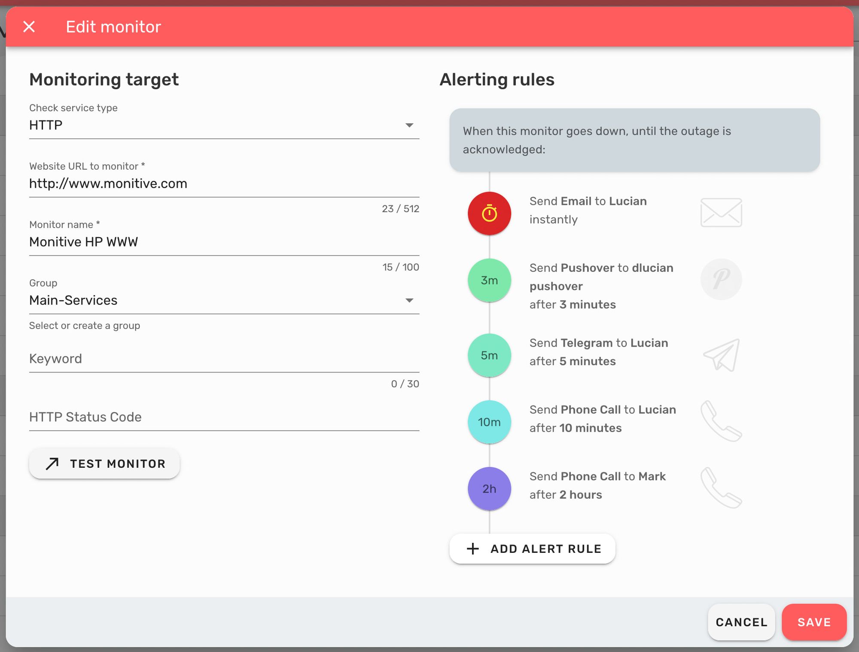Click the Pushover icon for dlucian pushover
Screen dimensions: 859x652
click(x=720, y=280)
